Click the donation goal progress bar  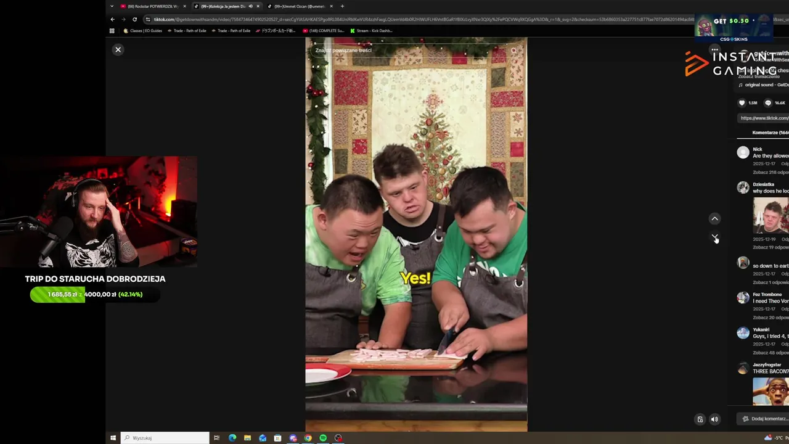pyautogui.click(x=95, y=294)
